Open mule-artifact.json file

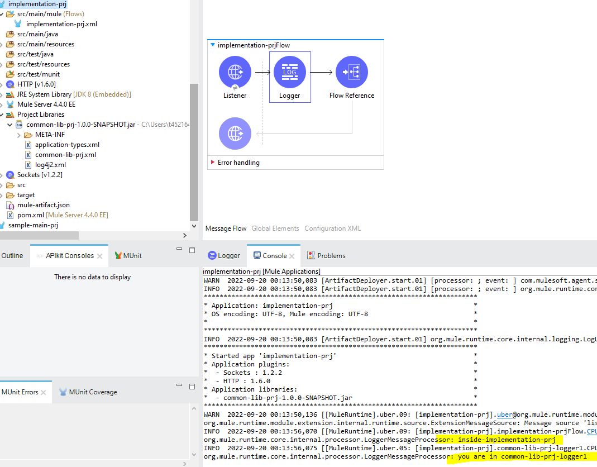(x=43, y=205)
